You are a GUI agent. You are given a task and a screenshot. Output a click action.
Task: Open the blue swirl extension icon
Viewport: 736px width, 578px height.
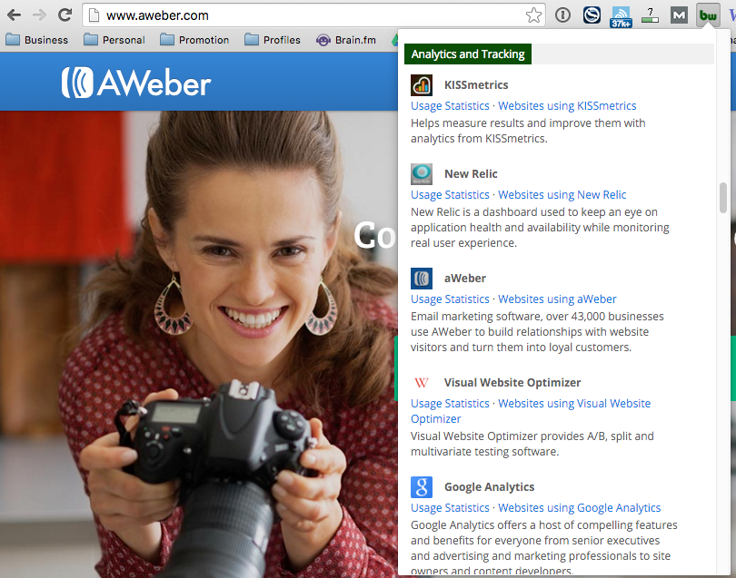(x=592, y=15)
